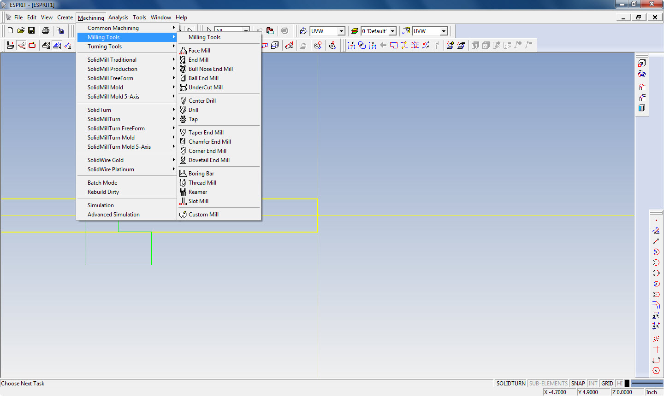Click the layers icon beside '0 Default'

pos(355,31)
